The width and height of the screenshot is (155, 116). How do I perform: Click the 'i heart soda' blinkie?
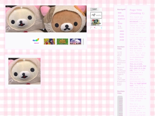96,15
